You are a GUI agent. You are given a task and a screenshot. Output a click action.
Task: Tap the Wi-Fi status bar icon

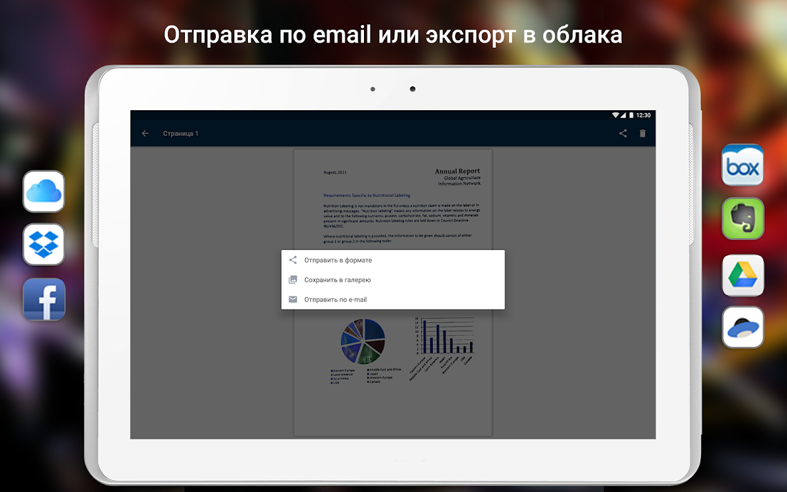615,115
